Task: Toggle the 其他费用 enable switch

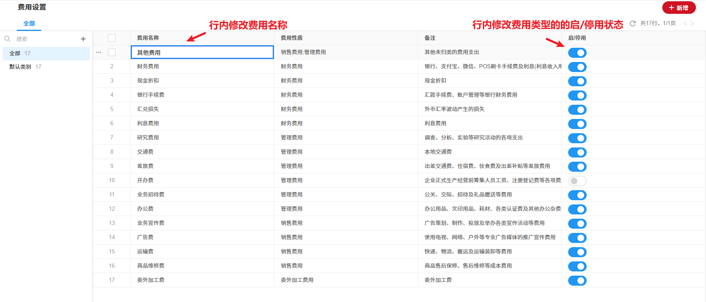Action: coord(577,53)
